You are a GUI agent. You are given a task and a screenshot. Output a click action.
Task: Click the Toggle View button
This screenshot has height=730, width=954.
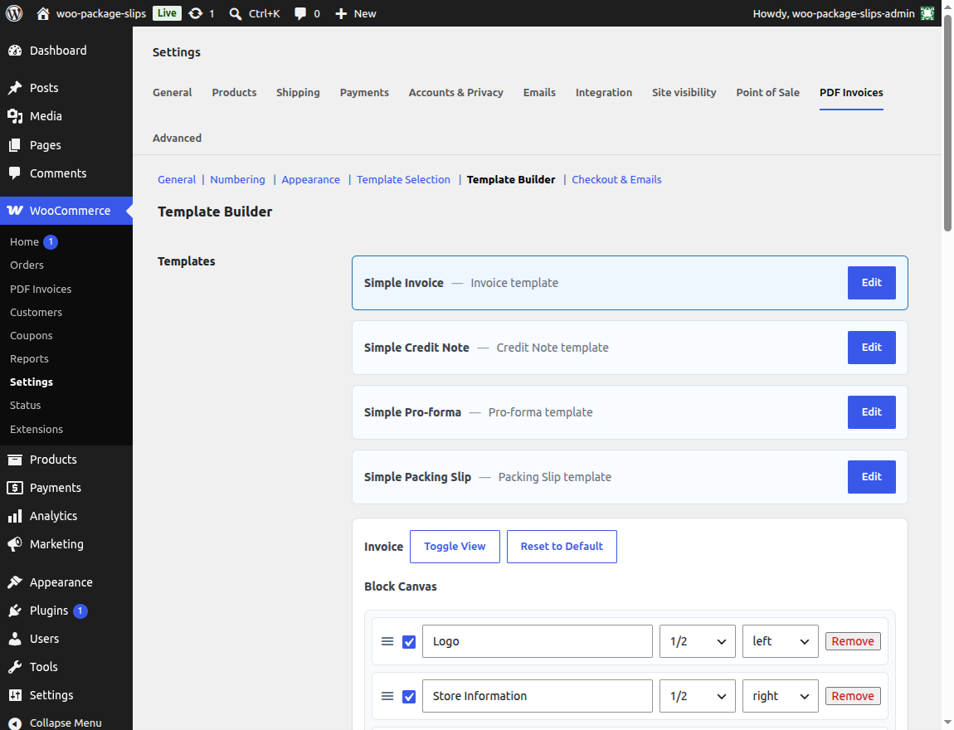point(455,547)
